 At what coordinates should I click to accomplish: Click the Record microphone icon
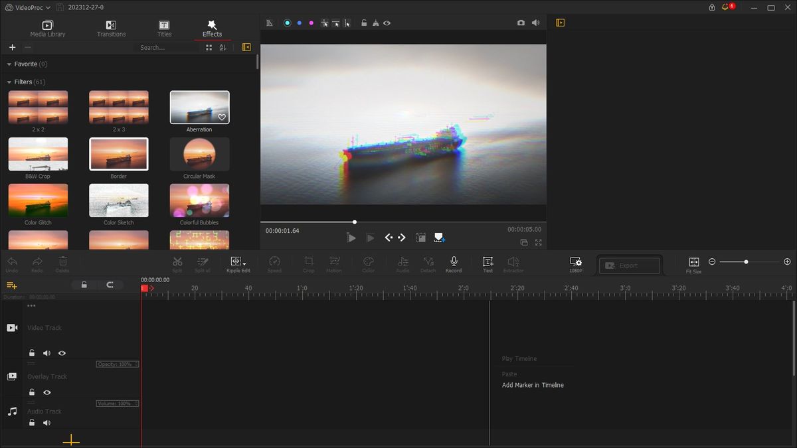click(454, 261)
